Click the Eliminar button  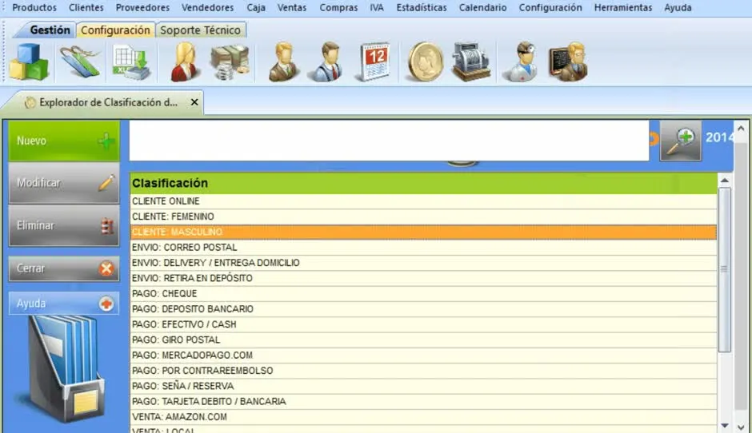tap(64, 225)
